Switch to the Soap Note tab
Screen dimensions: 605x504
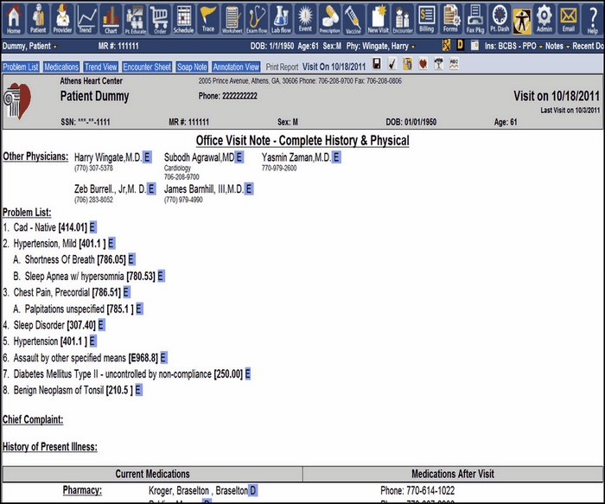192,67
